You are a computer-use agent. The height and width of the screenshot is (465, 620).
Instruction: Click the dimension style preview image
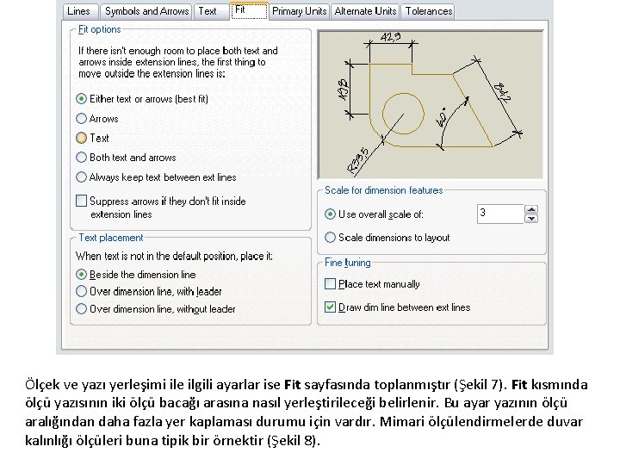[x=431, y=105]
